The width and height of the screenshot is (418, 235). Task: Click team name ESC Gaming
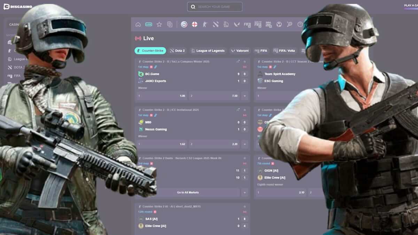coord(274,81)
